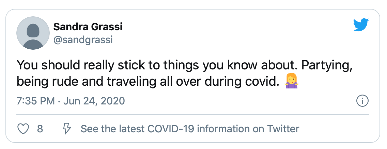
Task: Click the word Twitter in the footer link
Action: (283, 129)
